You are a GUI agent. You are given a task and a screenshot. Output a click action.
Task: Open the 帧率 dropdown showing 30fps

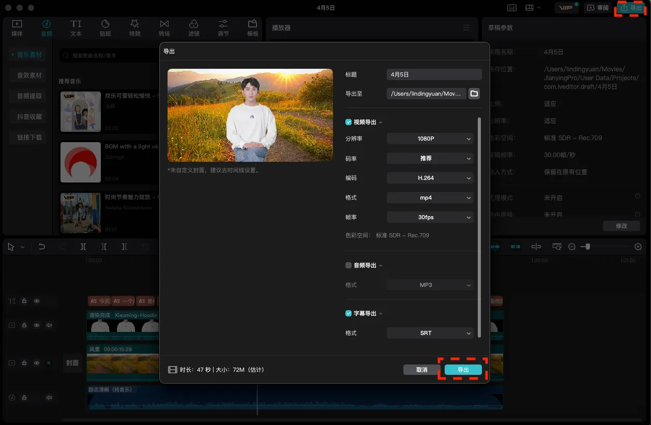(430, 217)
